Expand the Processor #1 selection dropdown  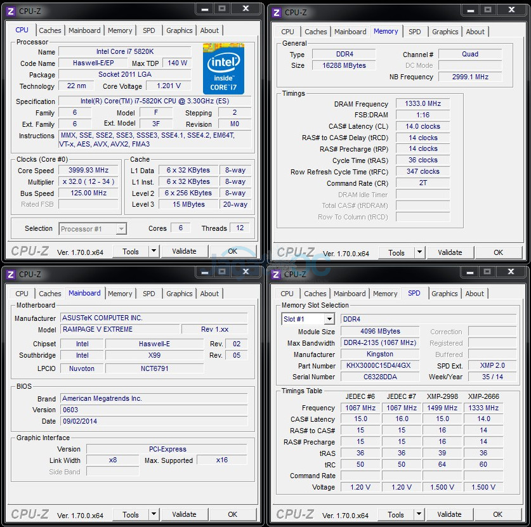(x=121, y=229)
